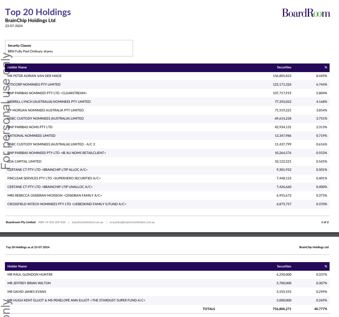Click BNP PARIBAS <IB AU NOMS RETAILCLIENT> holder name
This screenshot has height=317, width=339.
56,153
